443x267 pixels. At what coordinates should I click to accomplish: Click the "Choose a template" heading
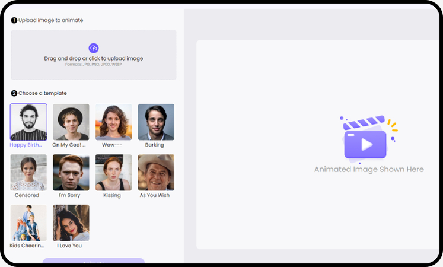(x=43, y=93)
